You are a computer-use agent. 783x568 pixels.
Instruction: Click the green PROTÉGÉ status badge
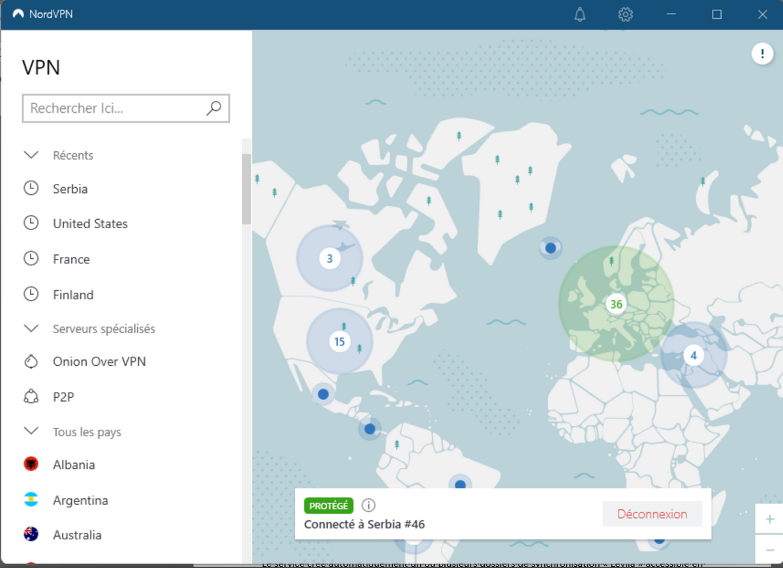point(329,505)
